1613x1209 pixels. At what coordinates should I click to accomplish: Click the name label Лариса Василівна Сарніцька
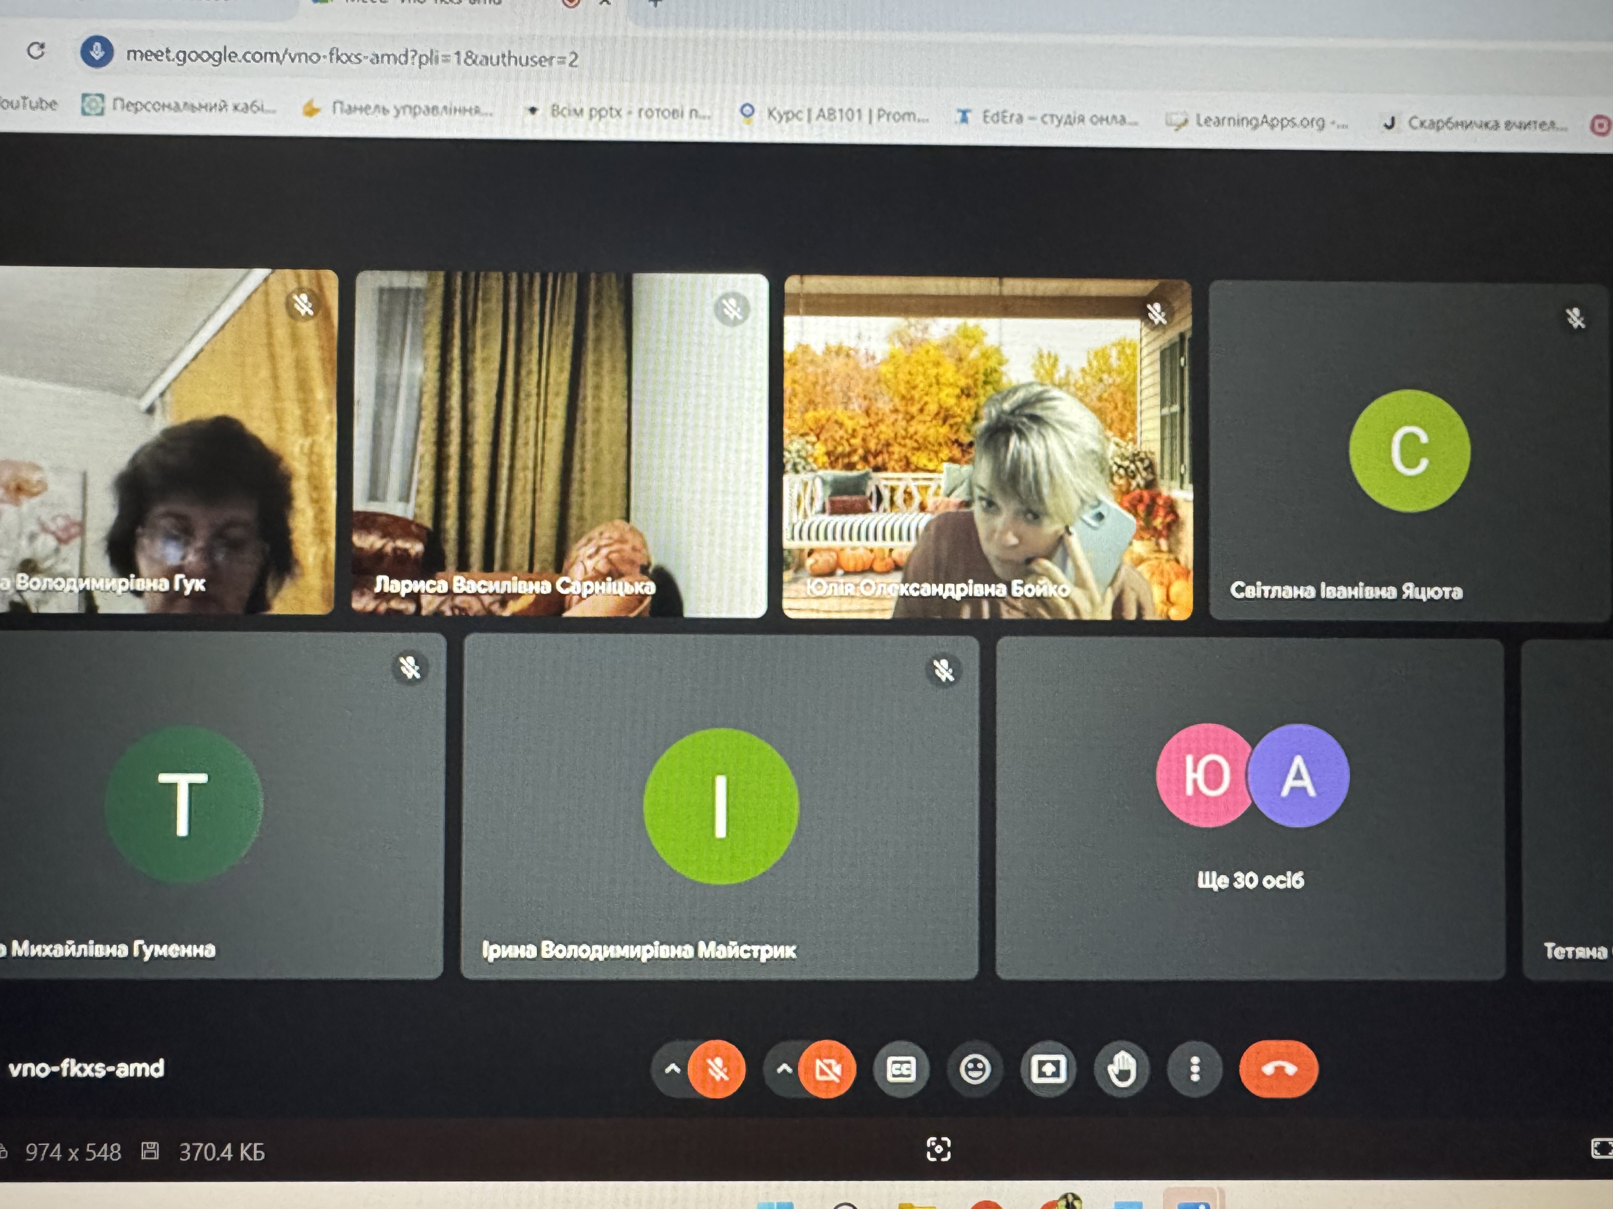515,585
